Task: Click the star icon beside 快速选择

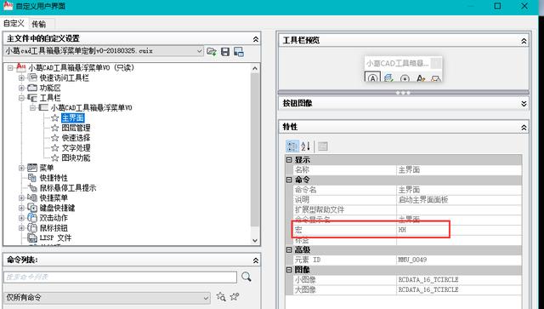Action: coord(54,138)
